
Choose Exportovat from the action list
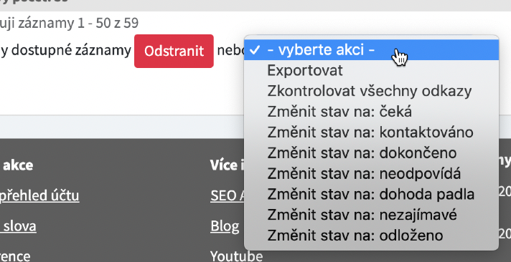[371, 71]
